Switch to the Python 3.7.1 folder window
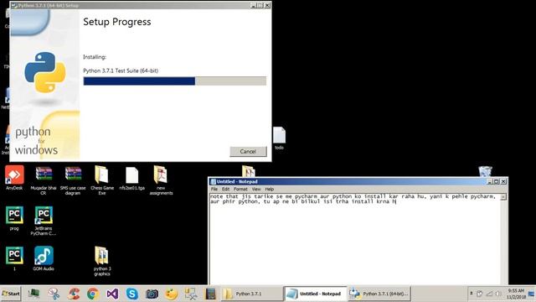The image size is (536, 302). tap(251, 294)
